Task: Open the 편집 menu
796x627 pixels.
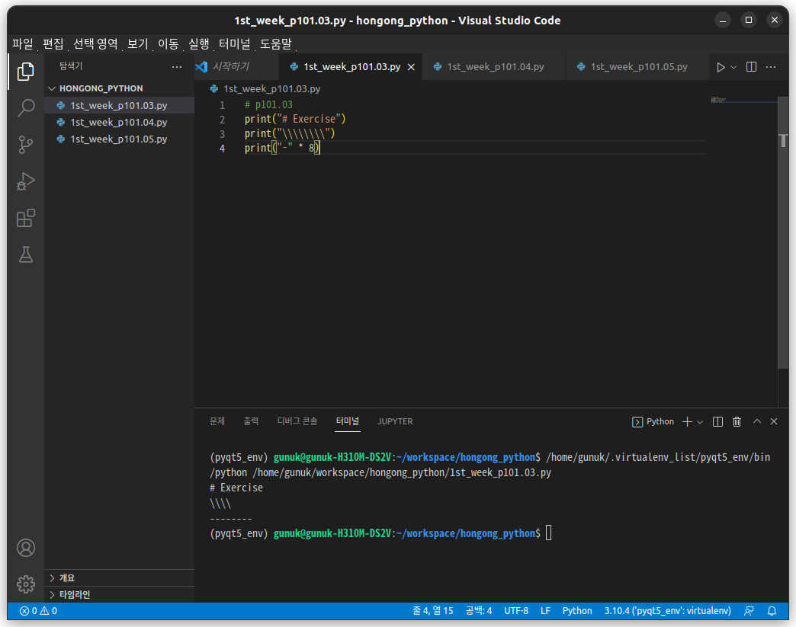Action: 53,44
